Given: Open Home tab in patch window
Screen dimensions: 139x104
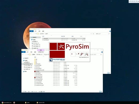Looking at the screenshot, I should click(x=35, y=31).
